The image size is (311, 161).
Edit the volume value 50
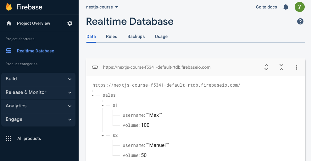tap(144, 155)
